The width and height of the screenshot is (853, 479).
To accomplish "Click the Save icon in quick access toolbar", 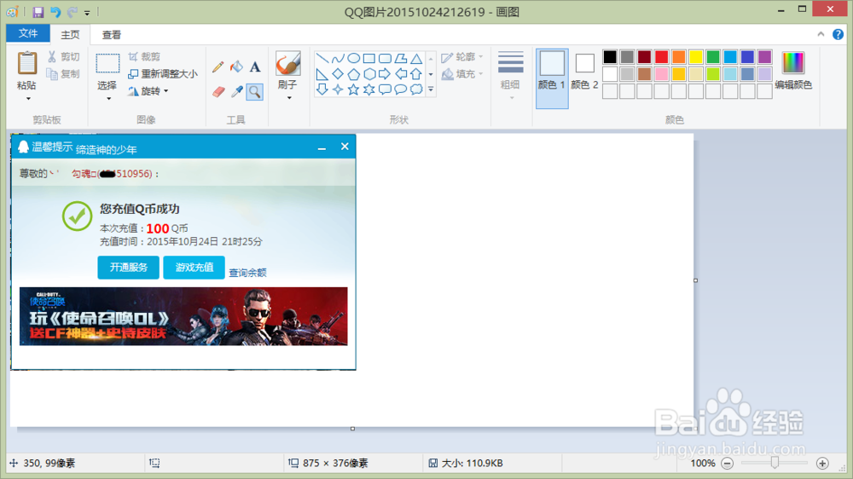I will pyautogui.click(x=38, y=12).
